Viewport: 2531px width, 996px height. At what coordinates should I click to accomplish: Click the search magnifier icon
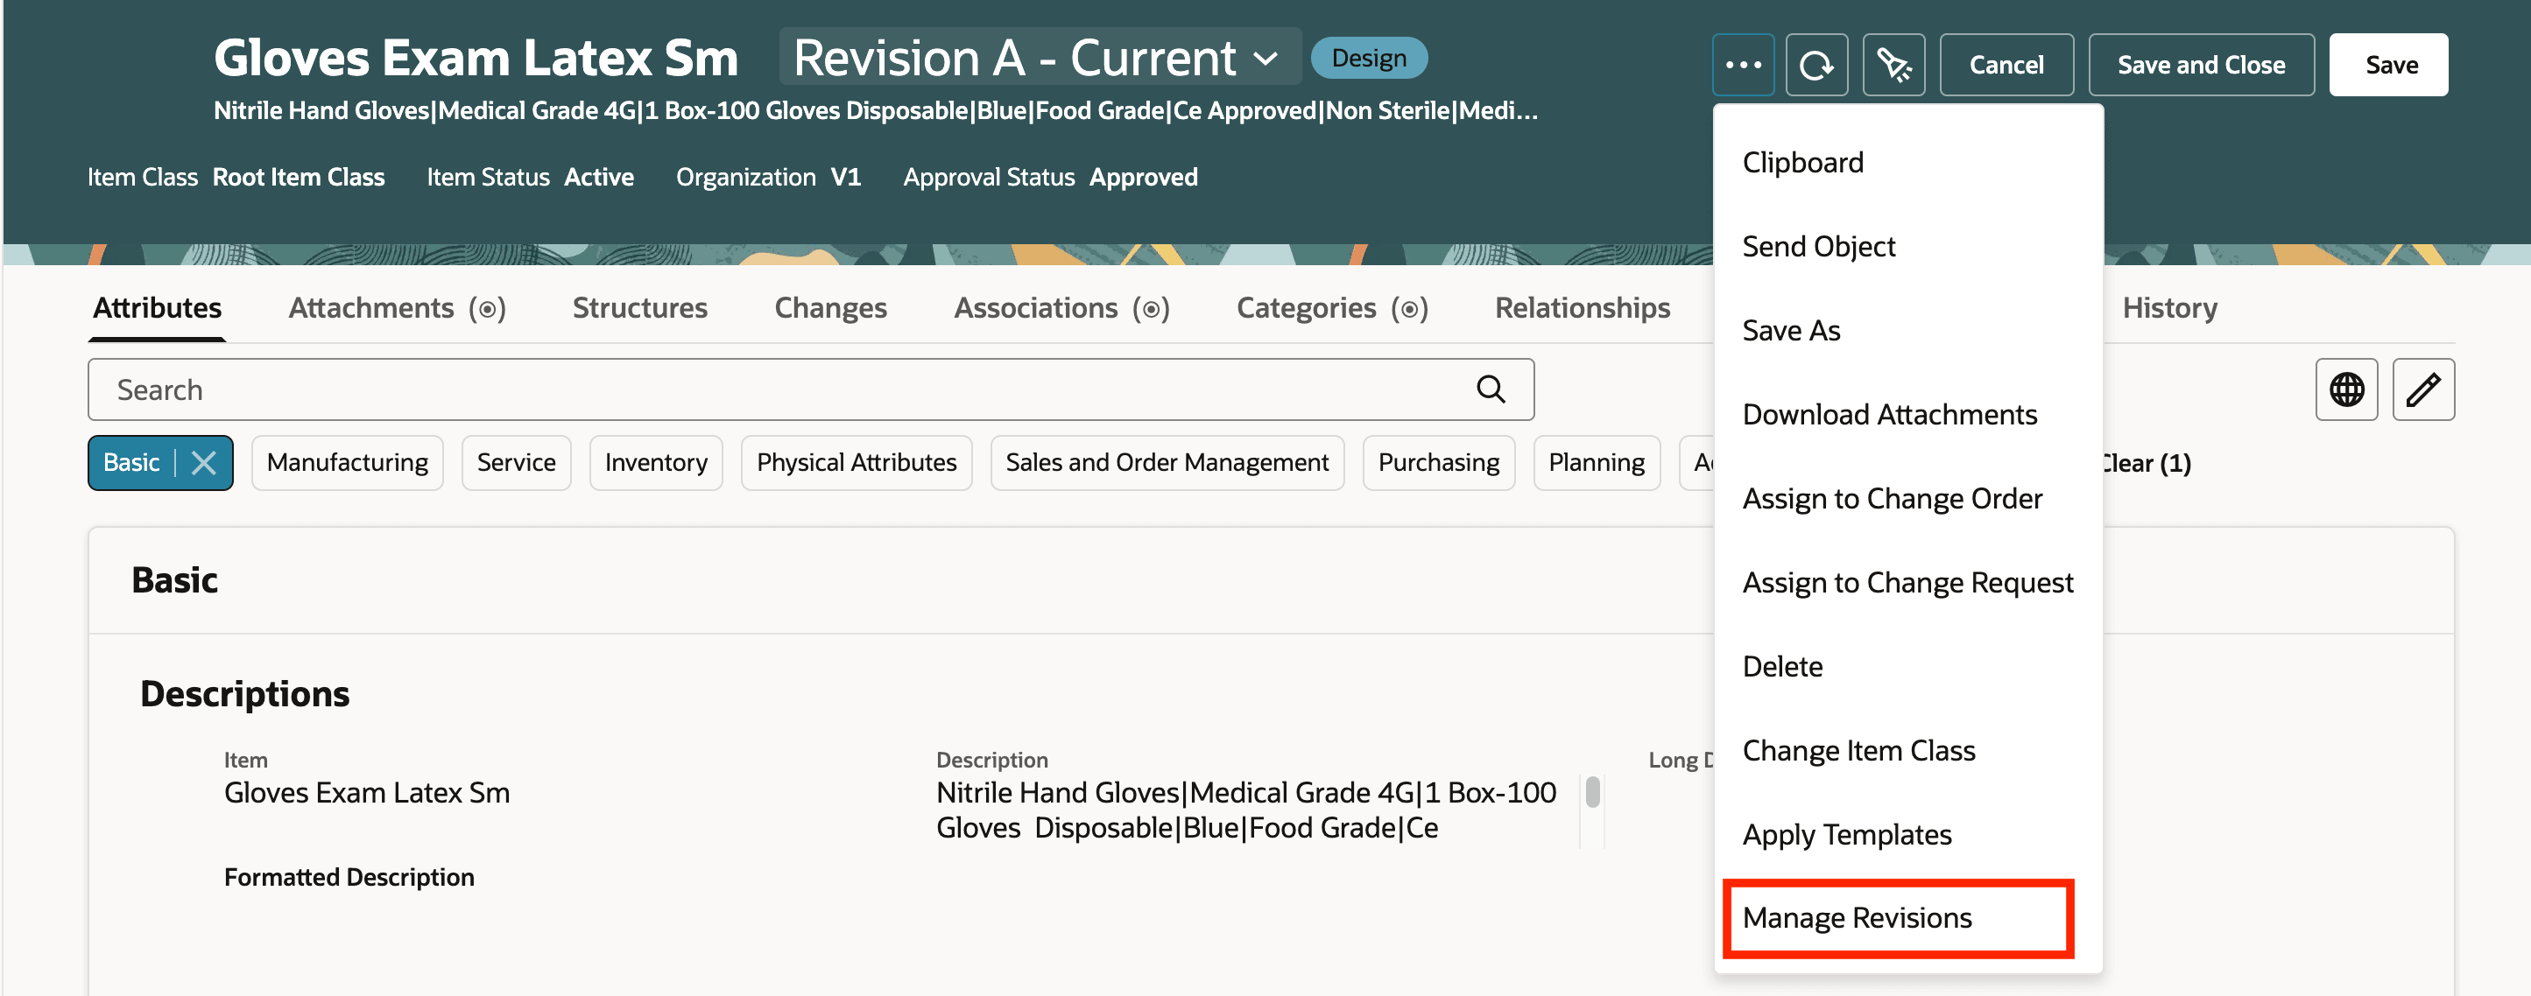pos(1491,389)
